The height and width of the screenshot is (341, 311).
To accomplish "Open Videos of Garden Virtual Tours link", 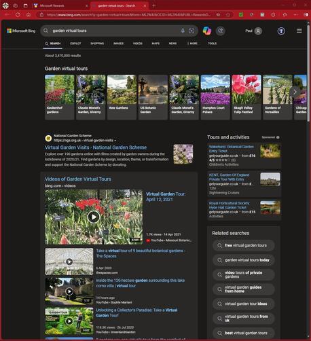I will pos(78,179).
